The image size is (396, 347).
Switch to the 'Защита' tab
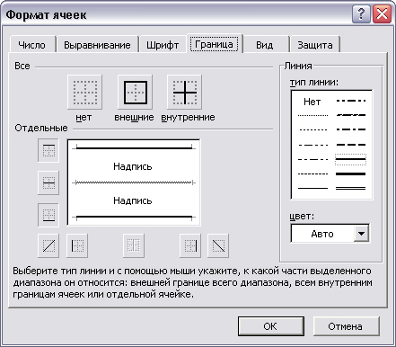click(x=315, y=45)
